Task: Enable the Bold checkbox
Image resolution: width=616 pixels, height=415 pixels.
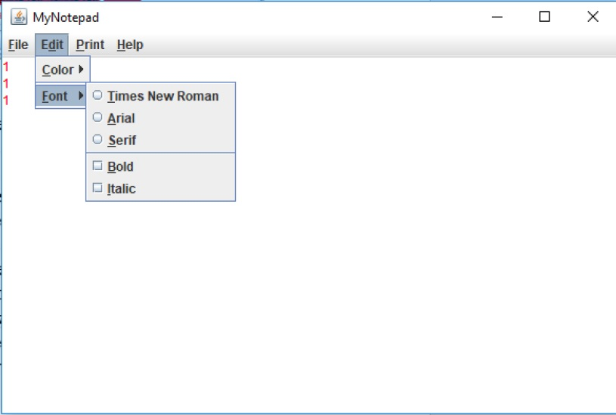Action: pyautogui.click(x=161, y=166)
